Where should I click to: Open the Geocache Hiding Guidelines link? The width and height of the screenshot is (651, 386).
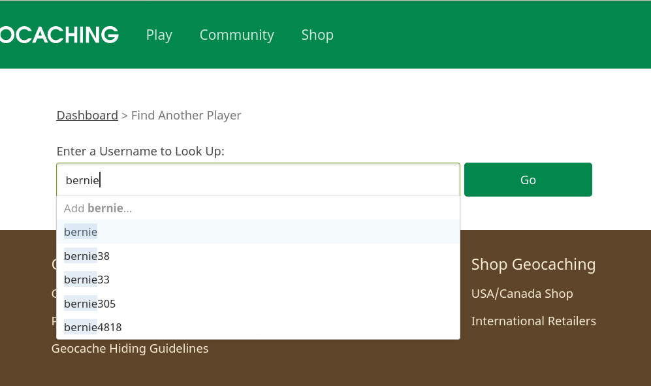pyautogui.click(x=130, y=349)
